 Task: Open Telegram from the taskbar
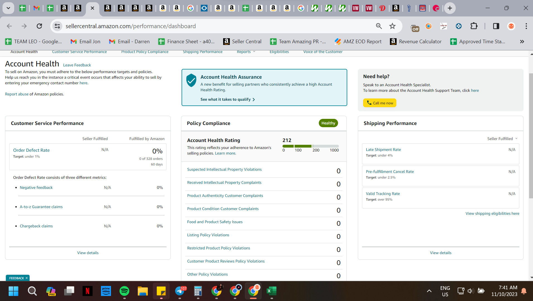coord(180,291)
